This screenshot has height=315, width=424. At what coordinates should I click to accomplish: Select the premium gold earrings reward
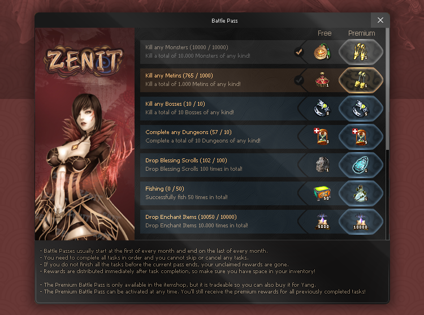[x=361, y=80]
